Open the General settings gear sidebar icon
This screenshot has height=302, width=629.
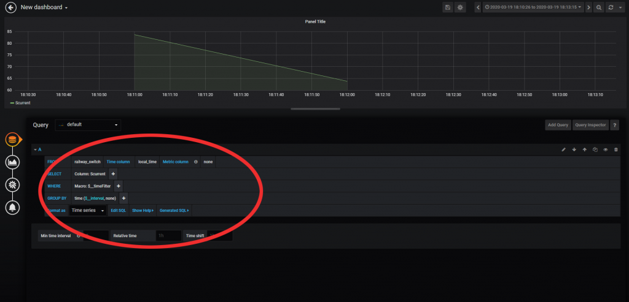pos(13,184)
